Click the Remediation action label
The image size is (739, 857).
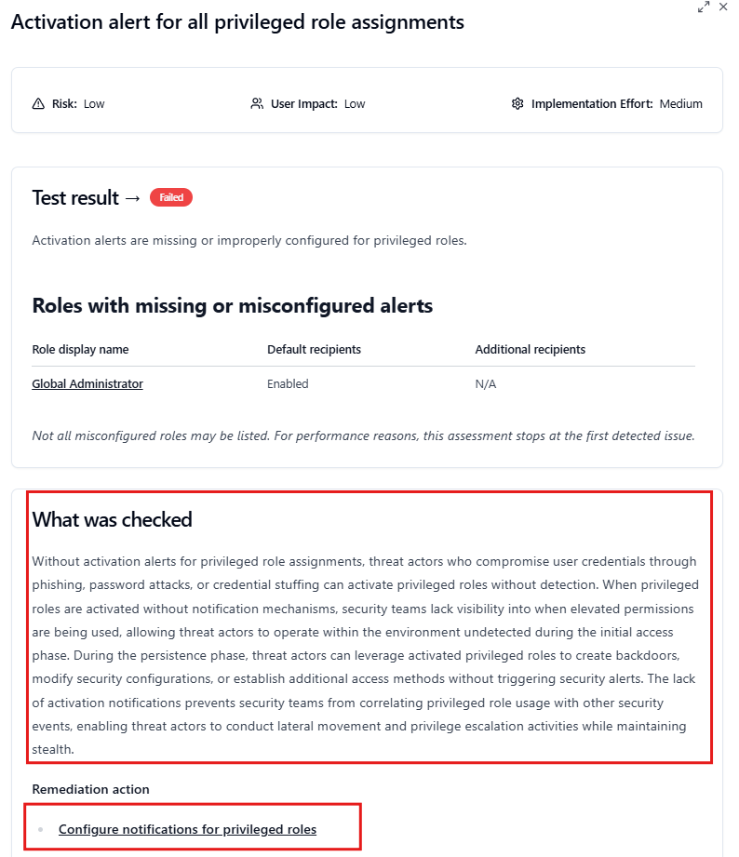[90, 789]
